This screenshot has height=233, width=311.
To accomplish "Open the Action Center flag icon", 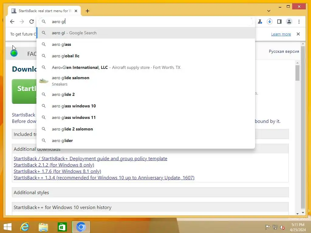I will point(268,227).
